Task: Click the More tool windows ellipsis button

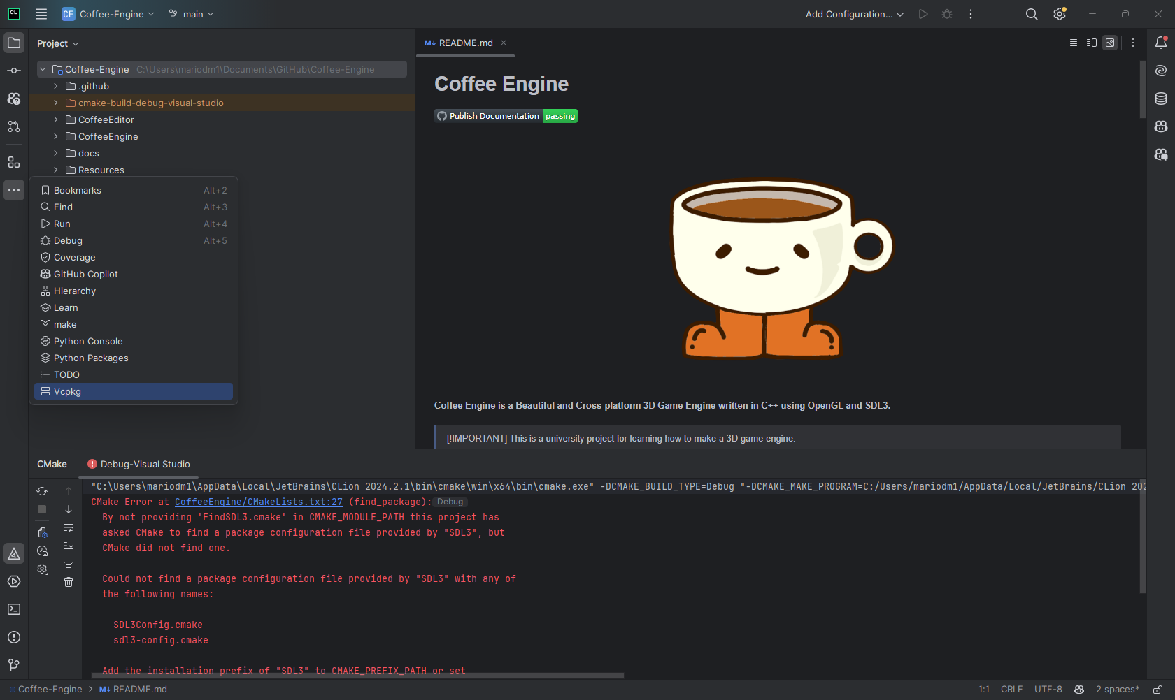Action: pyautogui.click(x=14, y=190)
